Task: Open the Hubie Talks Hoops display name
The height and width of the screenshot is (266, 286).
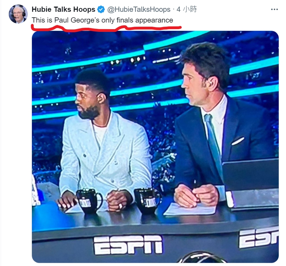Action: point(63,9)
